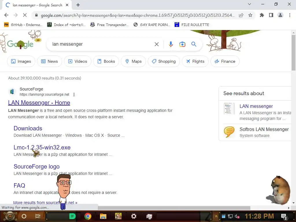The width and height of the screenshot is (296, 222).
Task: Open Settings gear on the taskbar
Action: [134, 216]
